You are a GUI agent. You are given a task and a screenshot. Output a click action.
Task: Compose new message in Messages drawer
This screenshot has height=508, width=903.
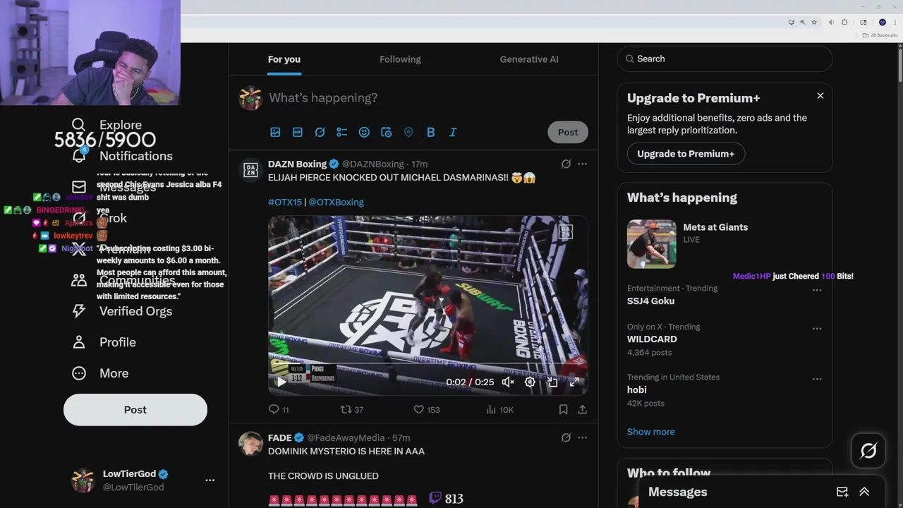tap(842, 492)
